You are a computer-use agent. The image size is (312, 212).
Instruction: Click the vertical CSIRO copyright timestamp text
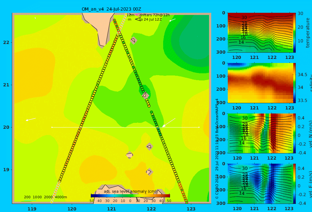click(x=217, y=149)
